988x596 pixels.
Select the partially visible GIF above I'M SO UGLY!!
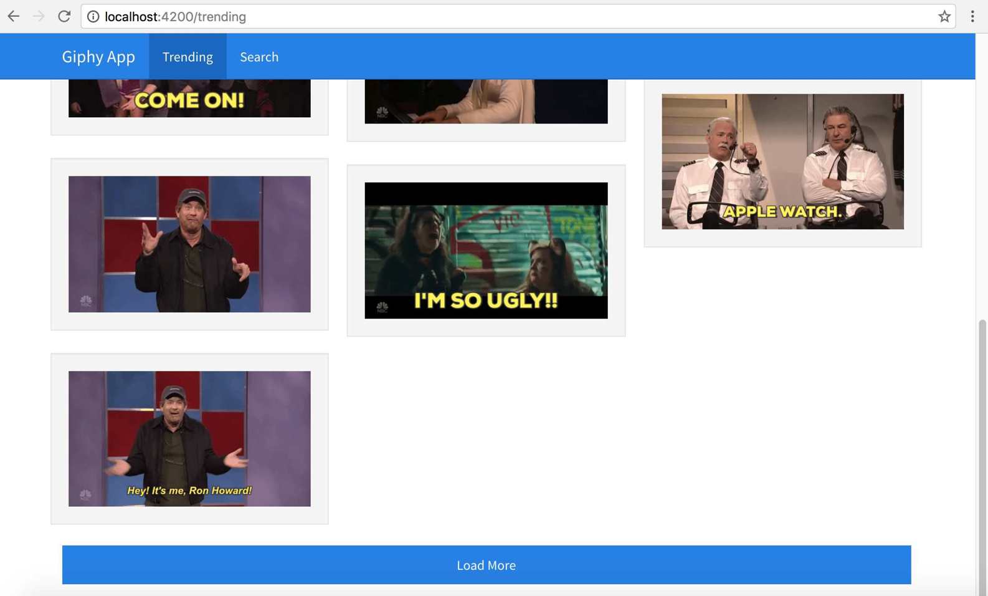pos(486,102)
